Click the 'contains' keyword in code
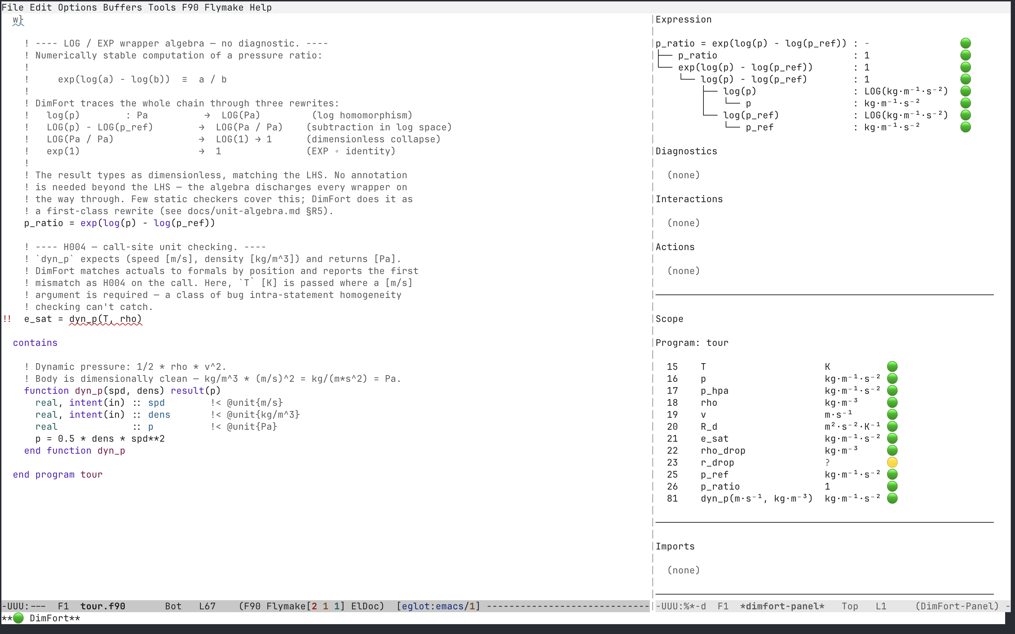The height and width of the screenshot is (634, 1015). pos(35,343)
